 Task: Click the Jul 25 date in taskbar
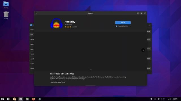169,99
